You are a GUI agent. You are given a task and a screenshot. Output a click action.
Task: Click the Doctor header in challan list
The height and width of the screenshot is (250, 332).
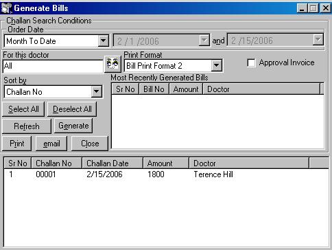pos(249,163)
